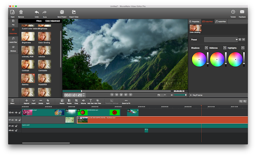Zoom in the timeline with magnifier icon

coord(245,101)
